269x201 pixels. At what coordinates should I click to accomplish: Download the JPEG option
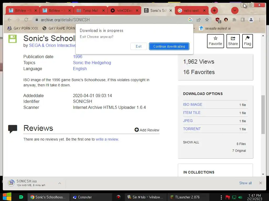[188, 121]
